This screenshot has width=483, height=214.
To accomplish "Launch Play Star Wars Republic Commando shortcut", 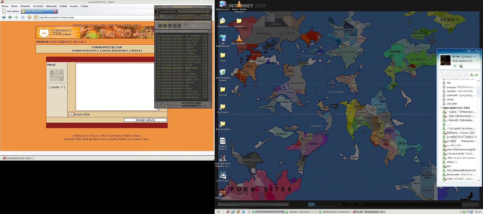I will tap(223, 161).
